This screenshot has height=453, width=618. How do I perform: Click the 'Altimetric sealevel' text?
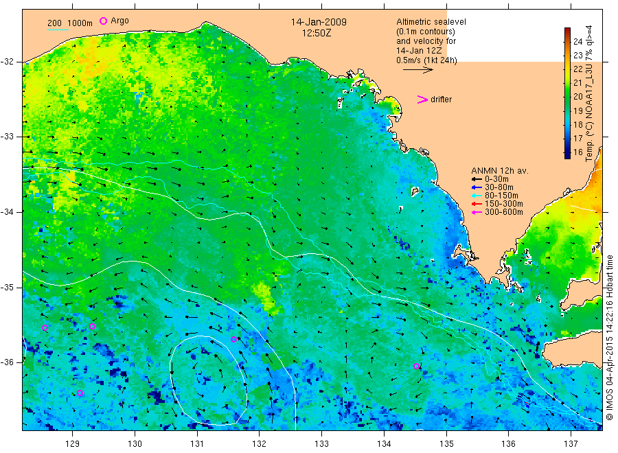pyautogui.click(x=431, y=22)
